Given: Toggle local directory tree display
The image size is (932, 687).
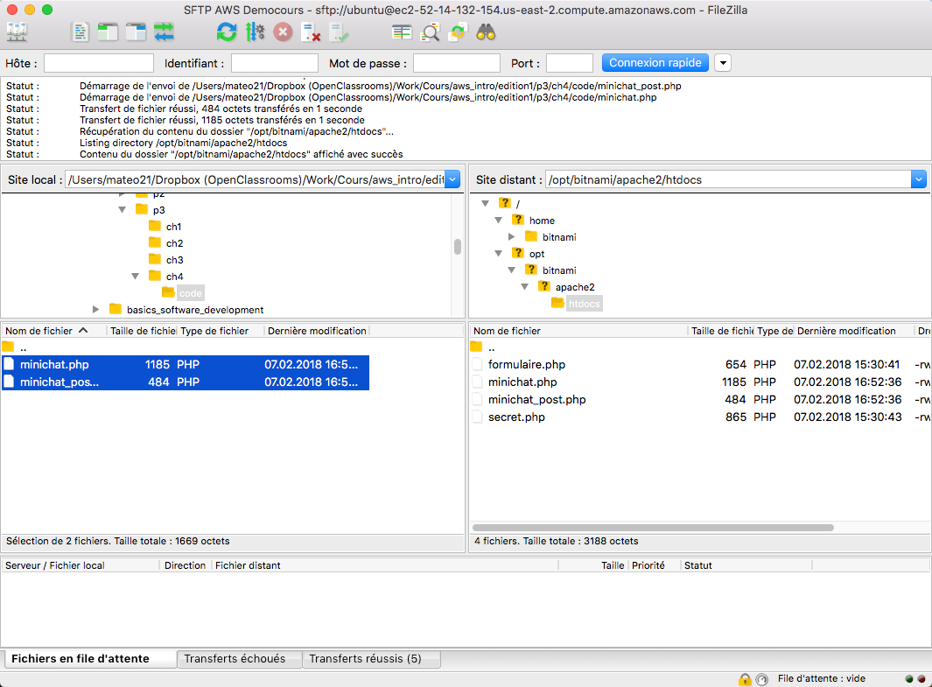Looking at the screenshot, I should pyautogui.click(x=108, y=33).
